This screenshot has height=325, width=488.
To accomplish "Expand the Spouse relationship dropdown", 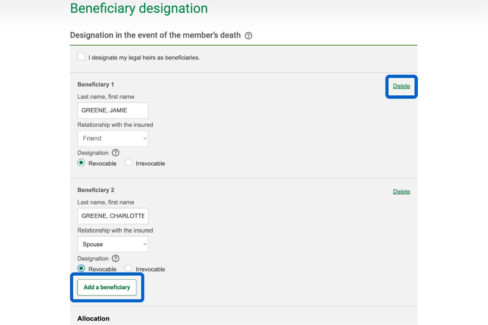I will [113, 244].
